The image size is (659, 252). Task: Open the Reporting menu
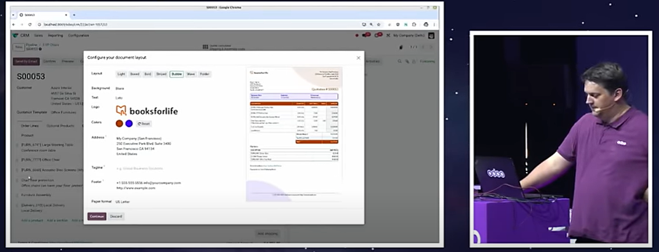[x=55, y=36]
